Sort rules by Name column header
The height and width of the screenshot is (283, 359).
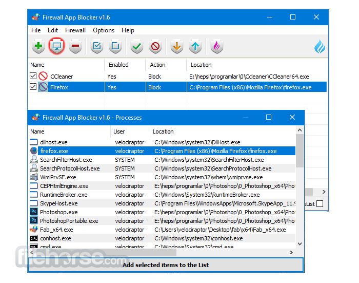point(66,65)
